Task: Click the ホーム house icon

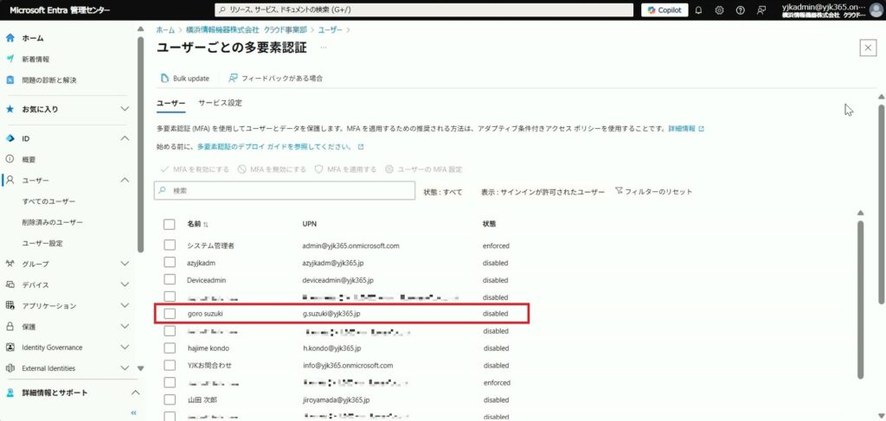Action: coord(10,38)
